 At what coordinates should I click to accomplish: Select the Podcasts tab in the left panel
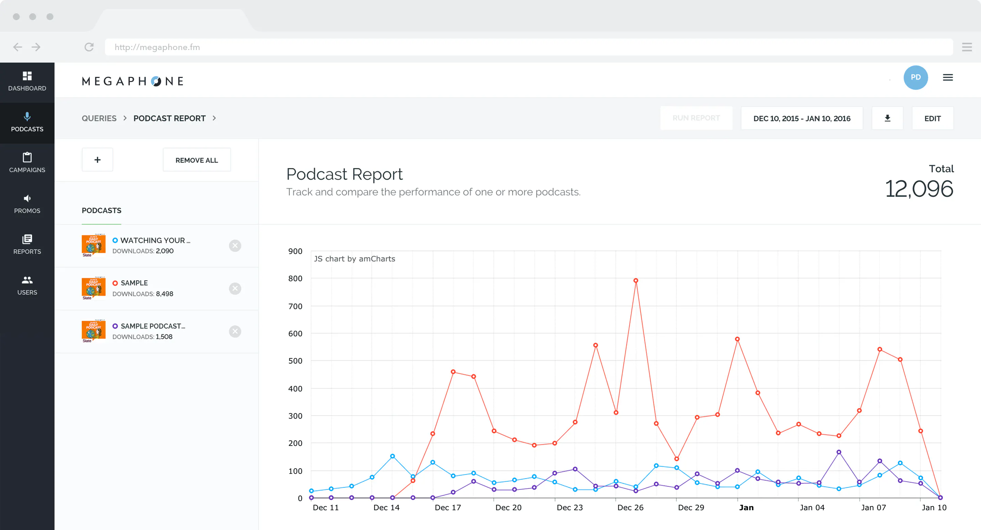click(101, 211)
